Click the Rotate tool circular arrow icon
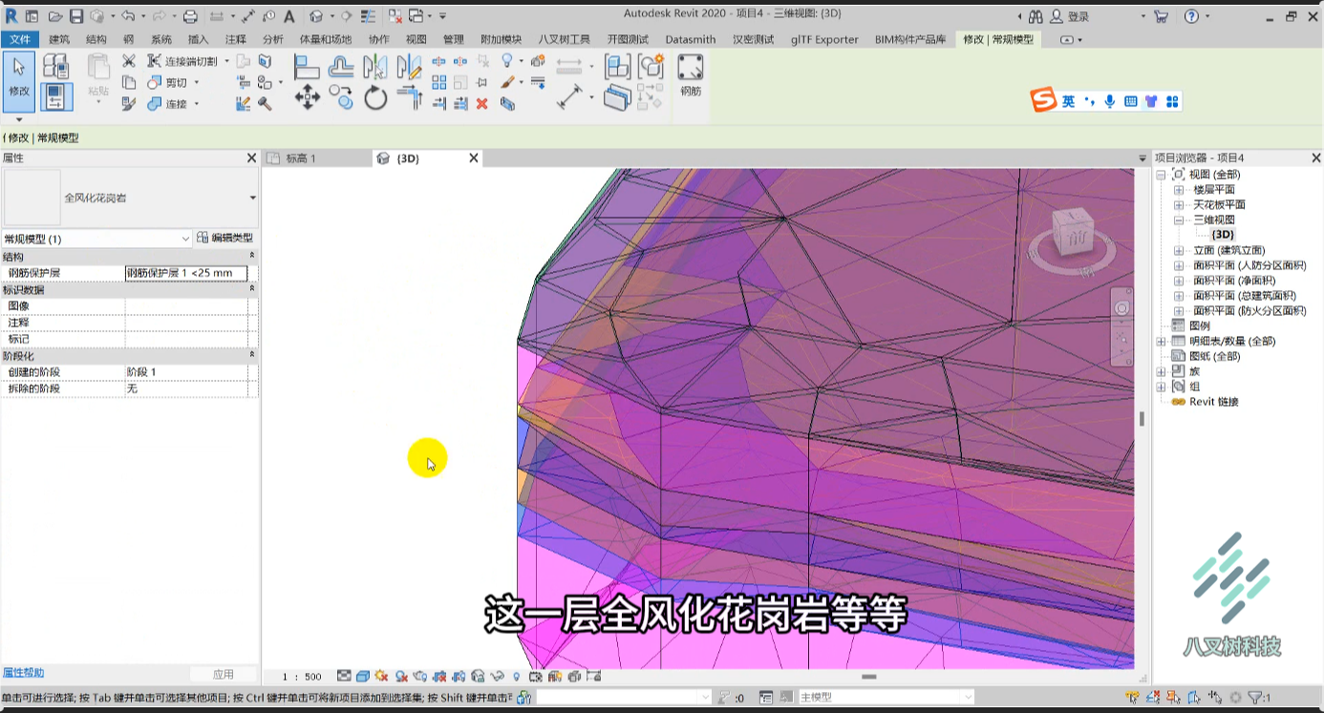1324x713 pixels. (375, 96)
